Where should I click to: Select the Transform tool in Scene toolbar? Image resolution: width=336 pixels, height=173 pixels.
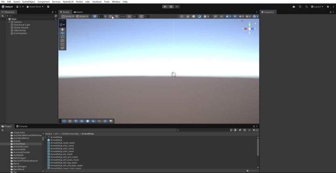(63, 48)
